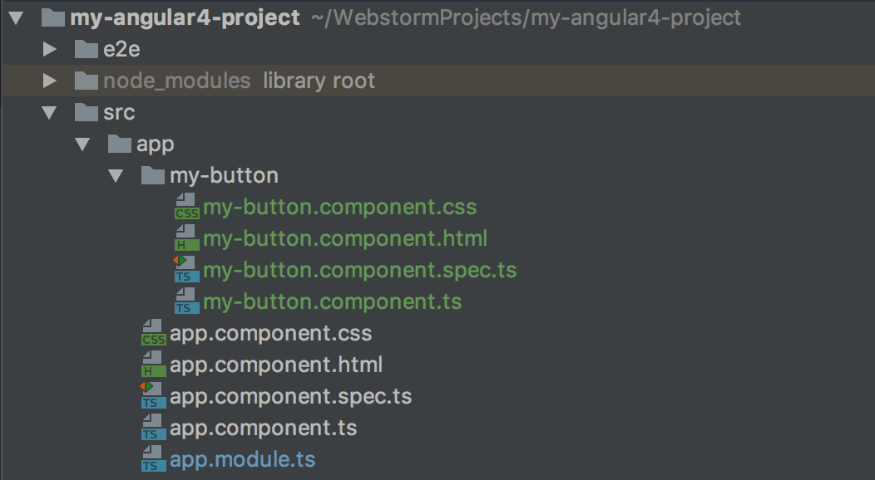Select the my-button.component.html file name
The height and width of the screenshot is (480, 875).
click(x=345, y=238)
